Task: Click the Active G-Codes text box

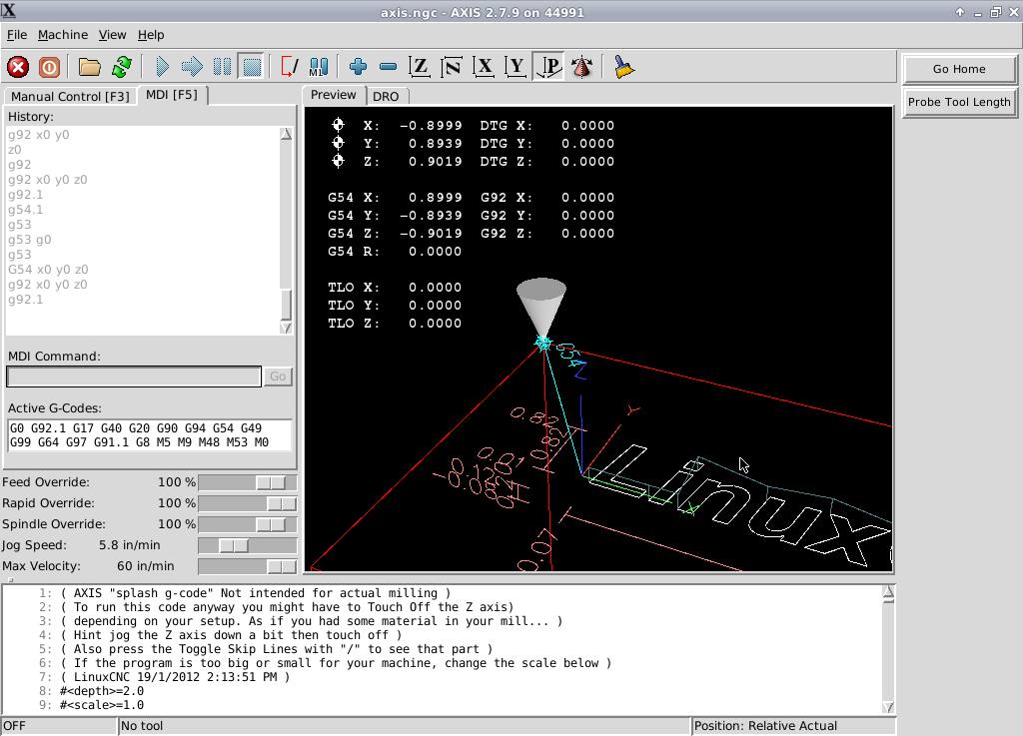Action: pos(150,434)
